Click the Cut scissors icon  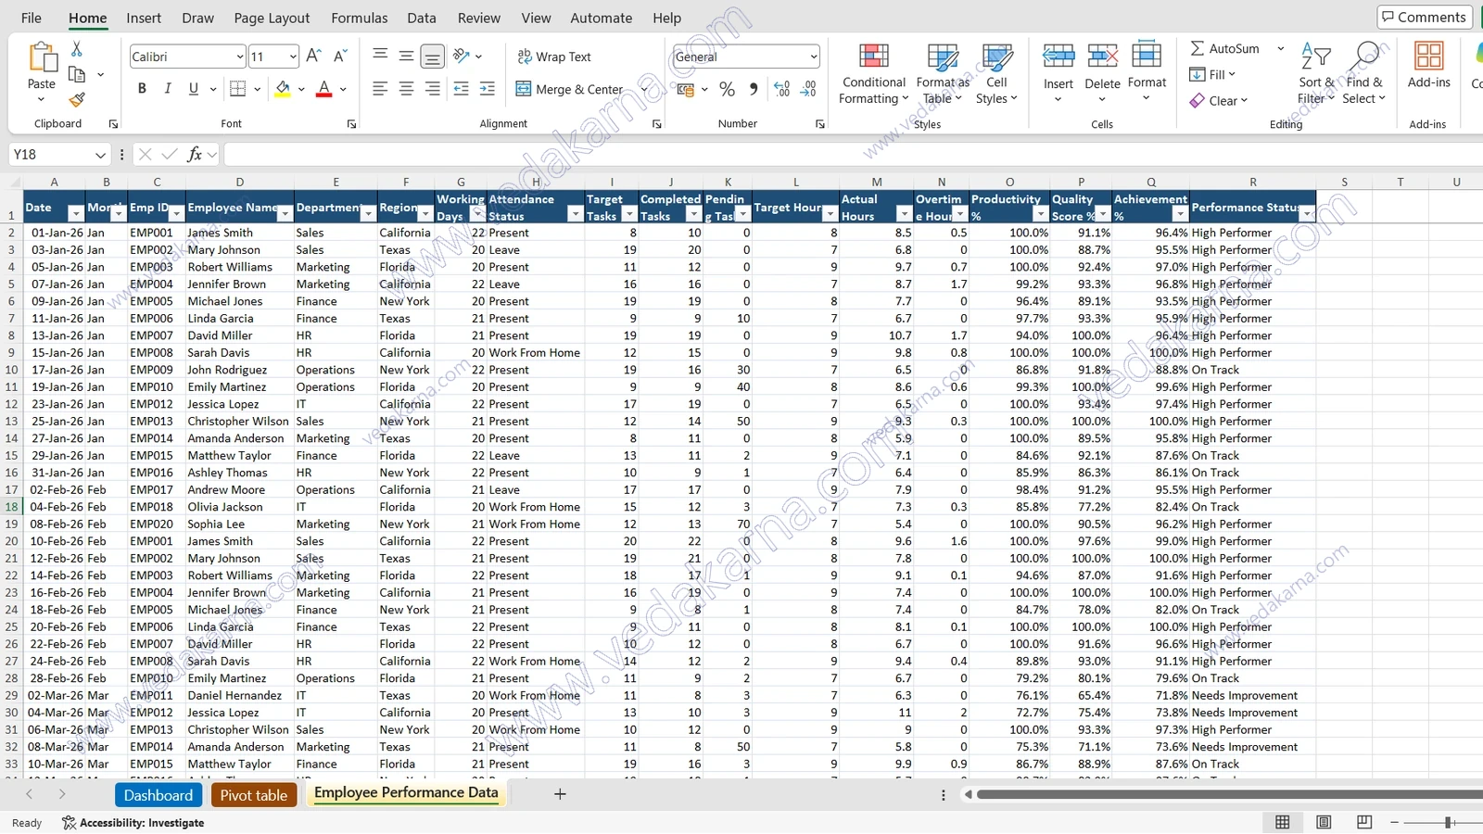click(x=77, y=48)
